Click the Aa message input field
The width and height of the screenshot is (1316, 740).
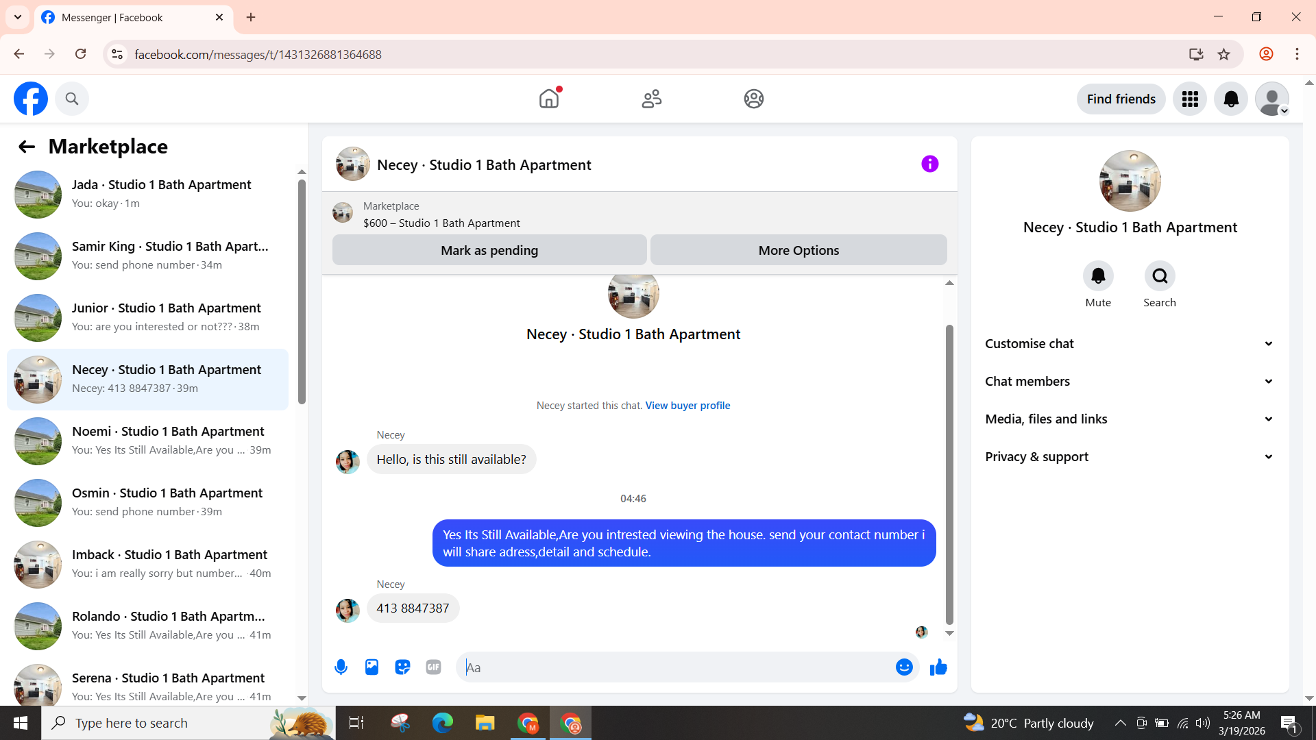point(675,667)
